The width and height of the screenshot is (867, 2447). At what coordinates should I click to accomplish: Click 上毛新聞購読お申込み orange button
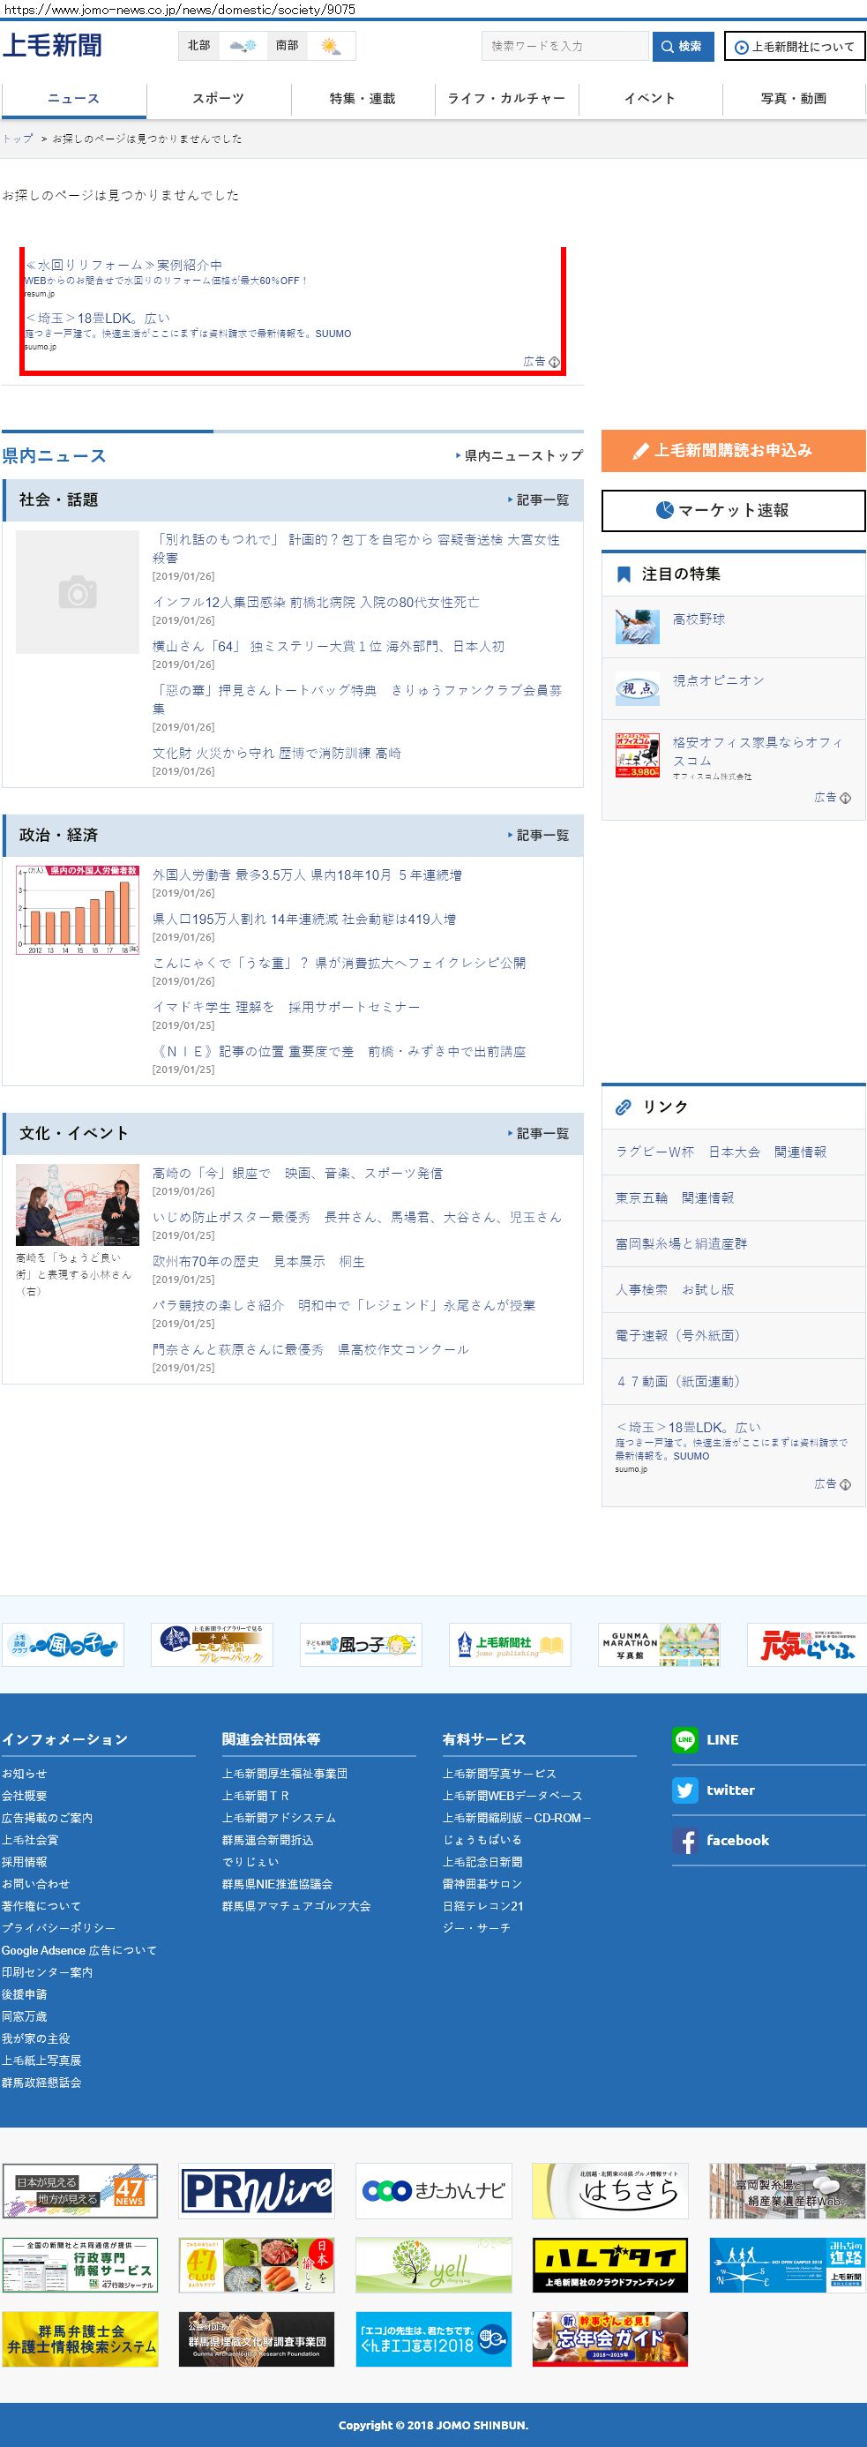733,450
